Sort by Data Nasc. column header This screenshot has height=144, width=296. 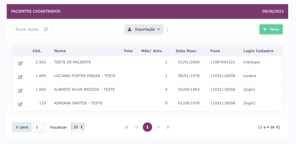(x=186, y=51)
